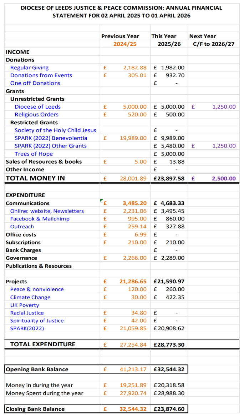Viewport: 244px width, 417px height.
Task: Select the 'SPARK(2022)' project label
Action: (27, 328)
